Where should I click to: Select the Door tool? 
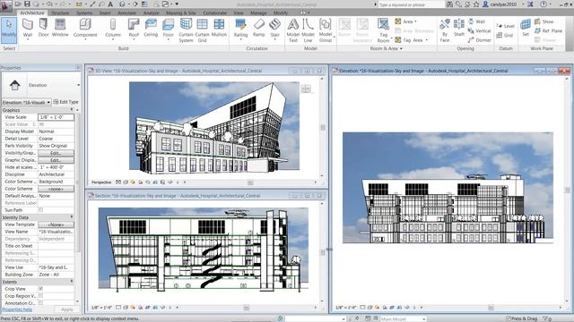(43, 29)
